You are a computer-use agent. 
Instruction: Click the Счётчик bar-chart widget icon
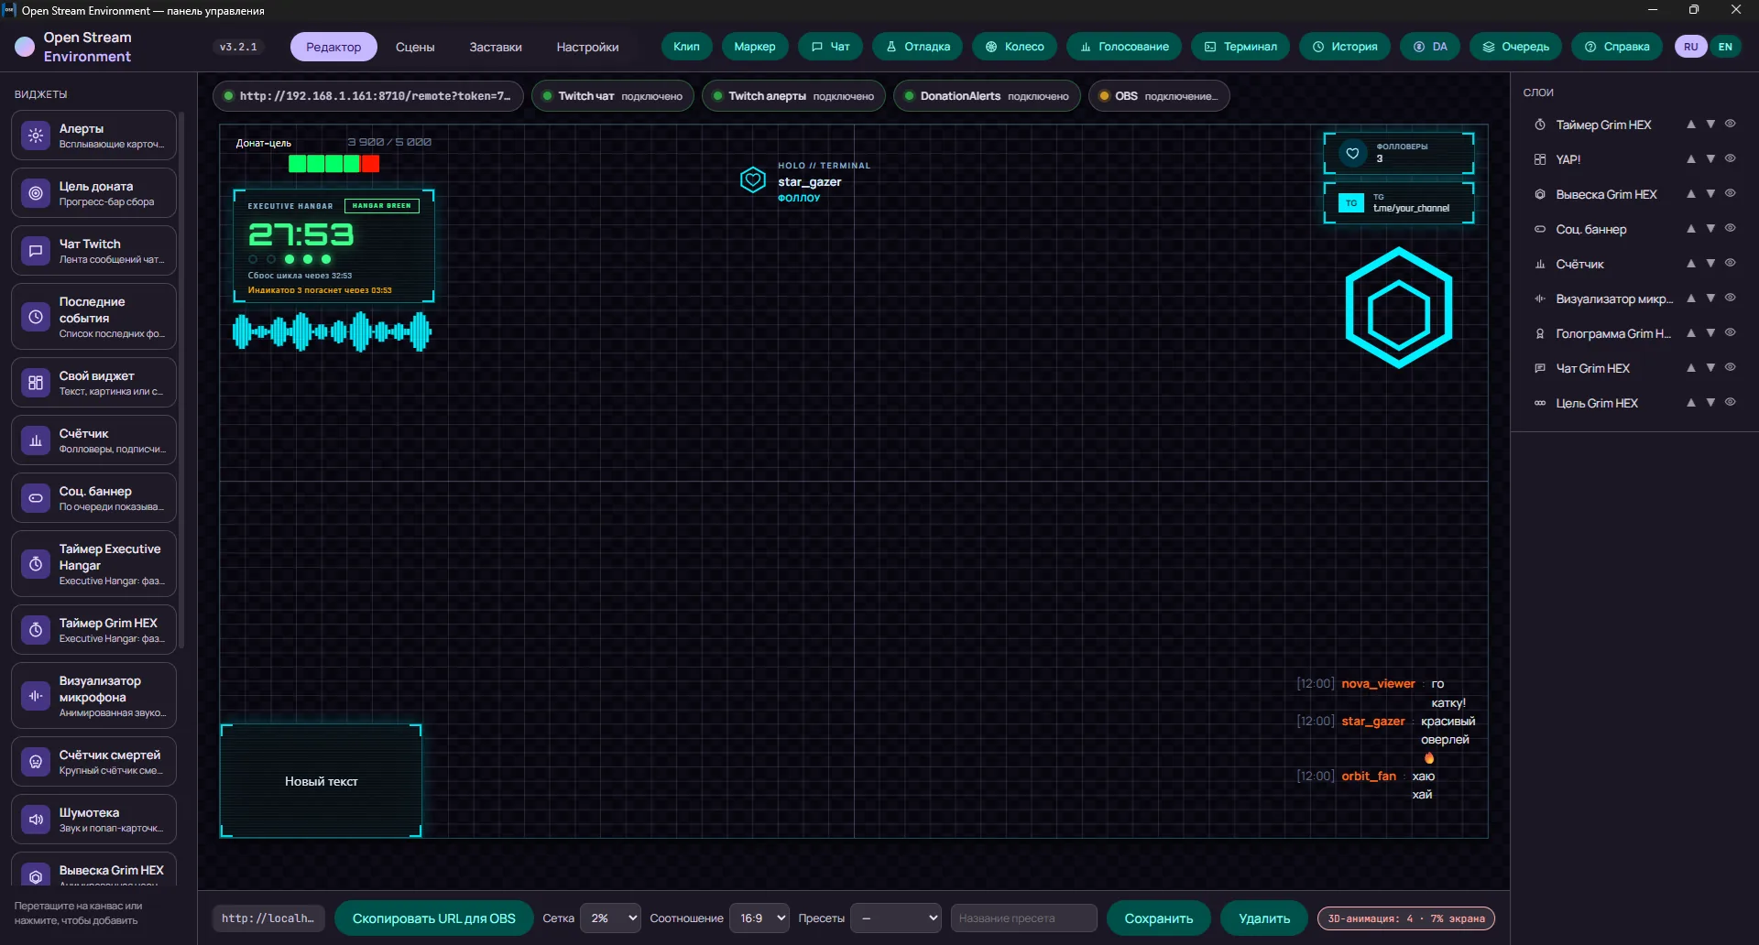(36, 440)
